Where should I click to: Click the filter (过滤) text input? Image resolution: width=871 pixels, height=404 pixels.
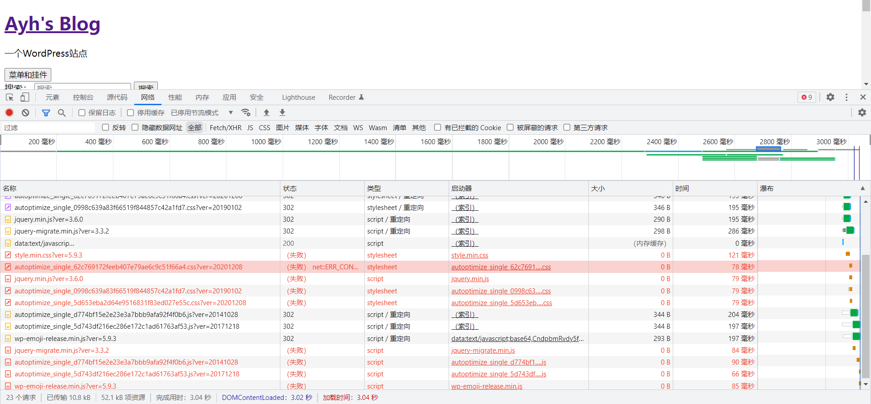[49, 128]
